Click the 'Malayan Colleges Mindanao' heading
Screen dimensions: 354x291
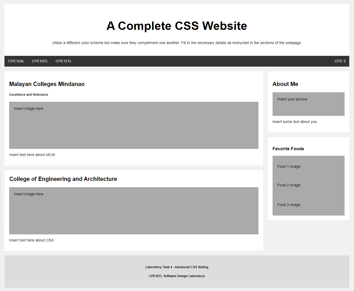[47, 84]
